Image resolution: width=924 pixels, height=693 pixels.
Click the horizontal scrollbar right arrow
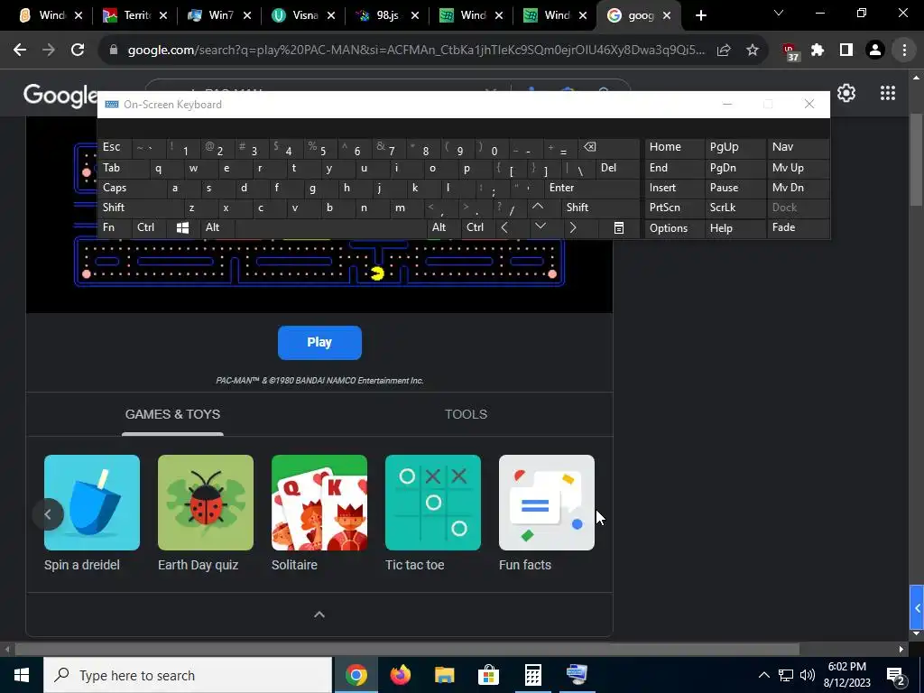point(901,649)
